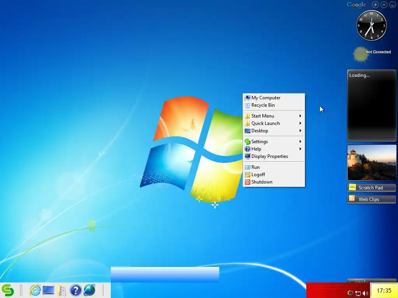Viewport: 398px width, 298px height.
Task: Open the Quick Launch submenu entry
Action: click(x=274, y=123)
